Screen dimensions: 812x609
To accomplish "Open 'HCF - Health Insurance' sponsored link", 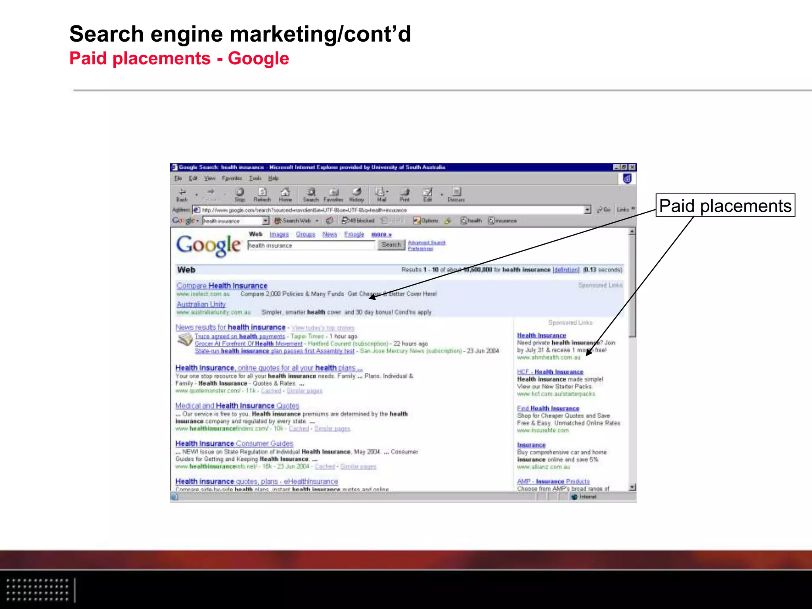I will tap(550, 372).
